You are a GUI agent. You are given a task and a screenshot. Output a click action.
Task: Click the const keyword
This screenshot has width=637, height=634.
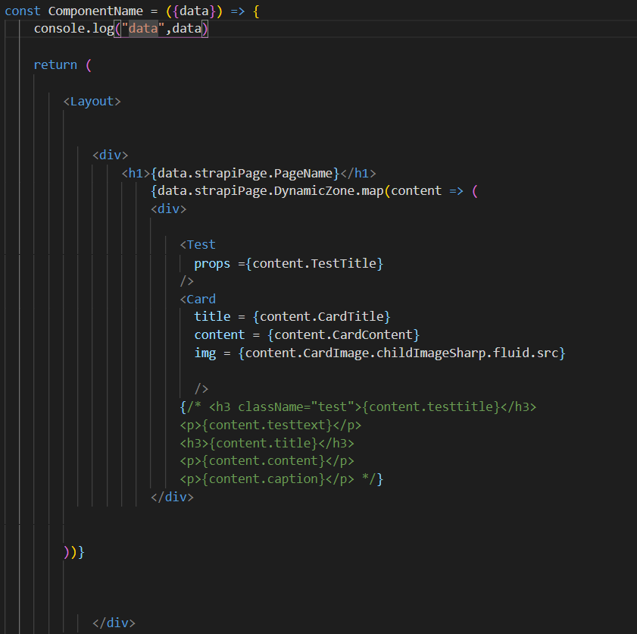tap(22, 11)
